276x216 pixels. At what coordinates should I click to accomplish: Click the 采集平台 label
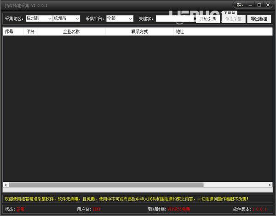(x=95, y=19)
